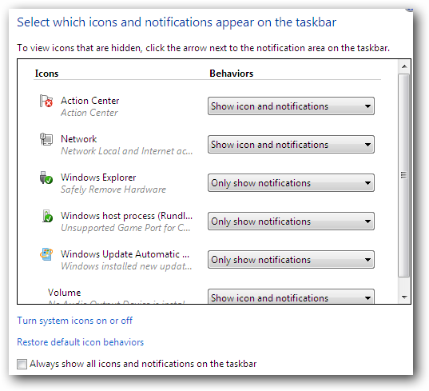
Task: Open Windows Explorer behavior dropdown
Action: tap(291, 182)
